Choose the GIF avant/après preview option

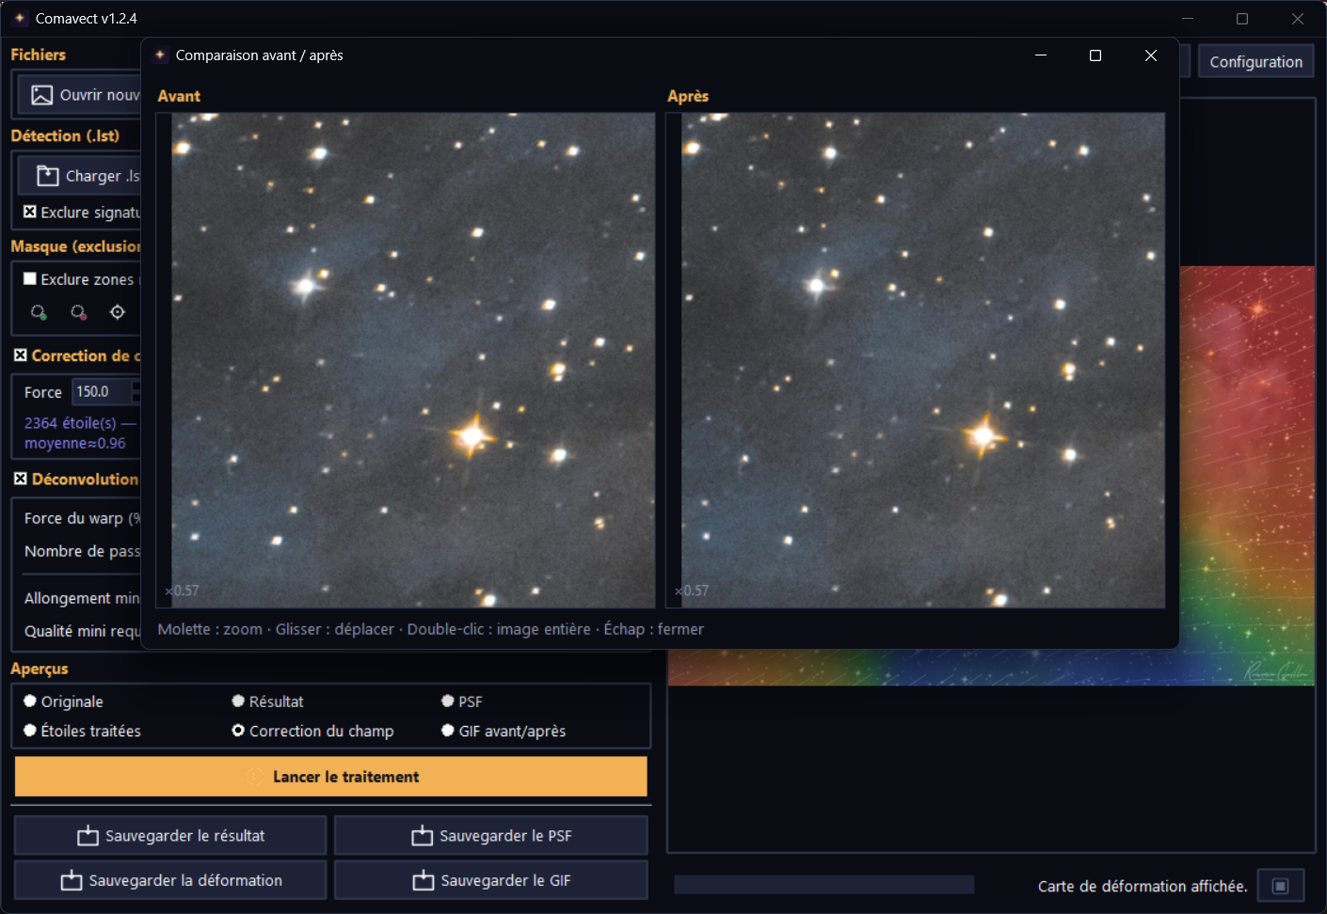(448, 731)
